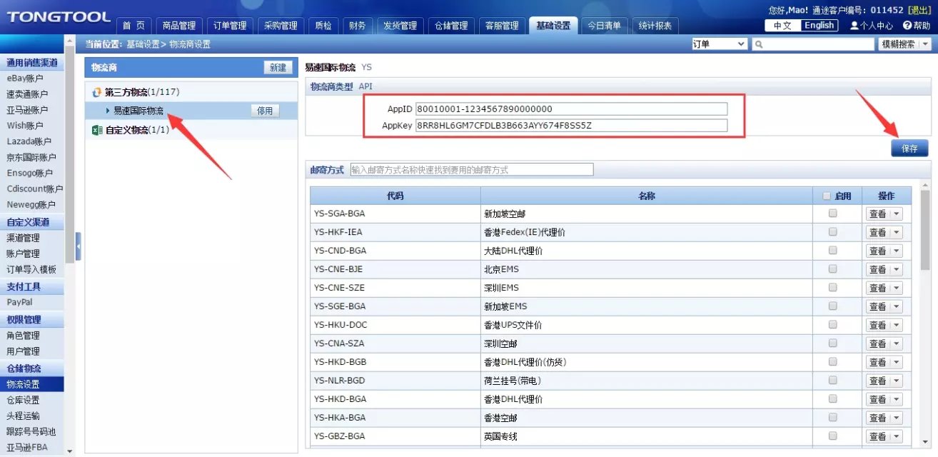Go to the 首页 tab
Viewport: 938px width, 457px height.
click(133, 26)
